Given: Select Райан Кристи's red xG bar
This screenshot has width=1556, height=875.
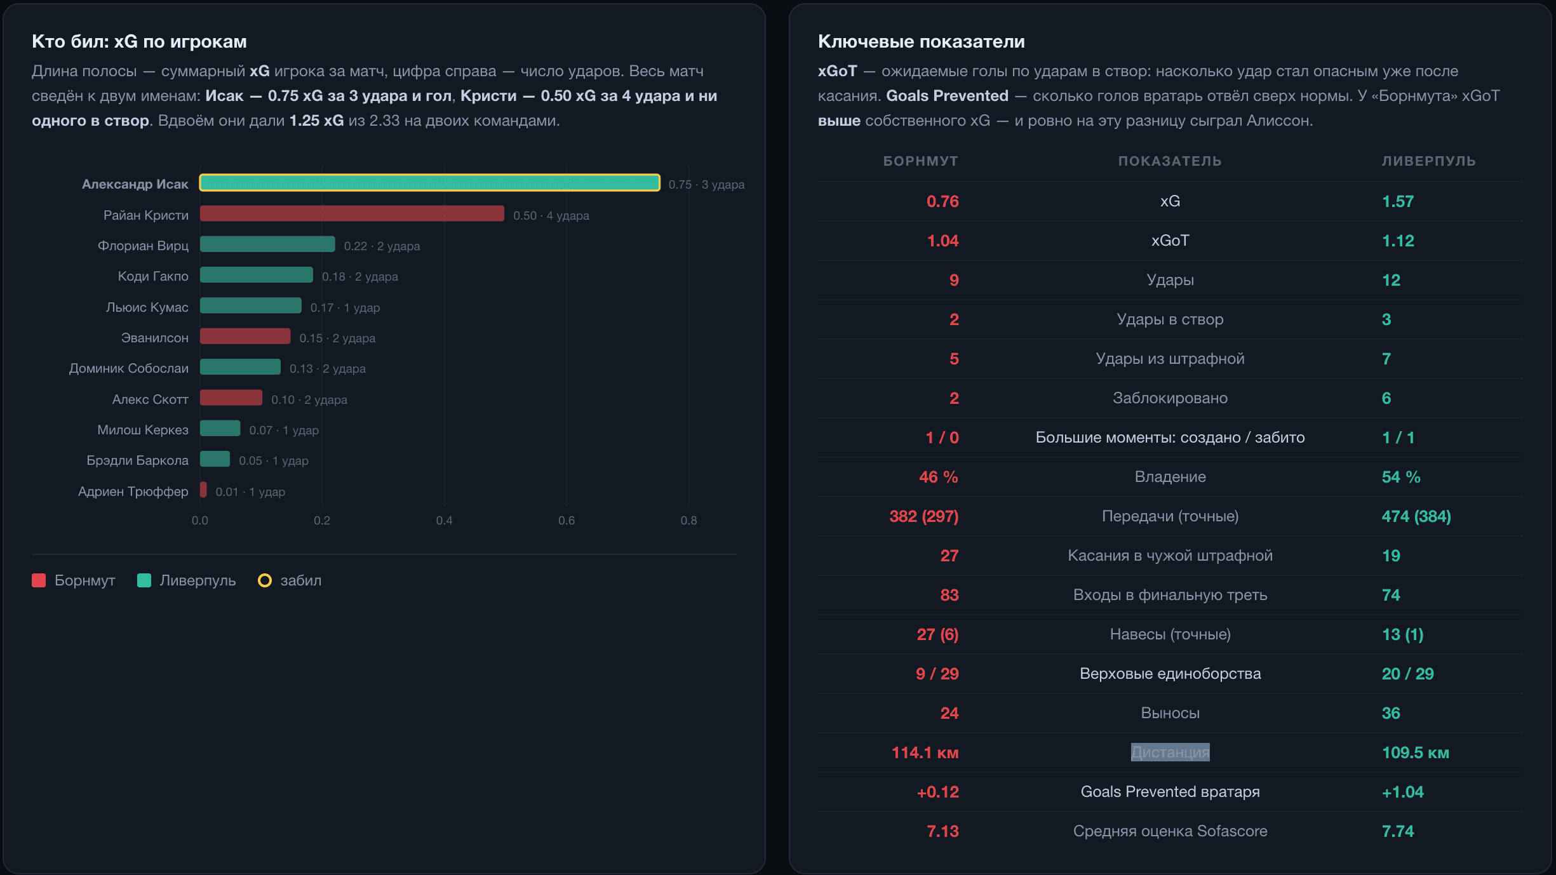Looking at the screenshot, I should tap(352, 214).
